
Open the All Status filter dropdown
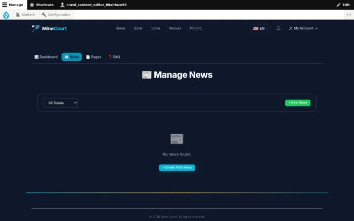point(61,103)
